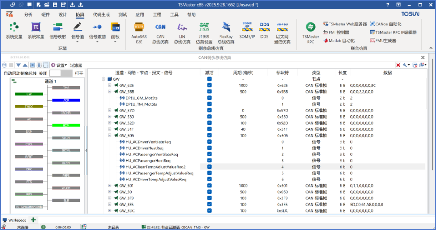Uncheck activation for GW_3E5
Image resolution: width=436 pixels, height=230 pixels.
(x=210, y=205)
